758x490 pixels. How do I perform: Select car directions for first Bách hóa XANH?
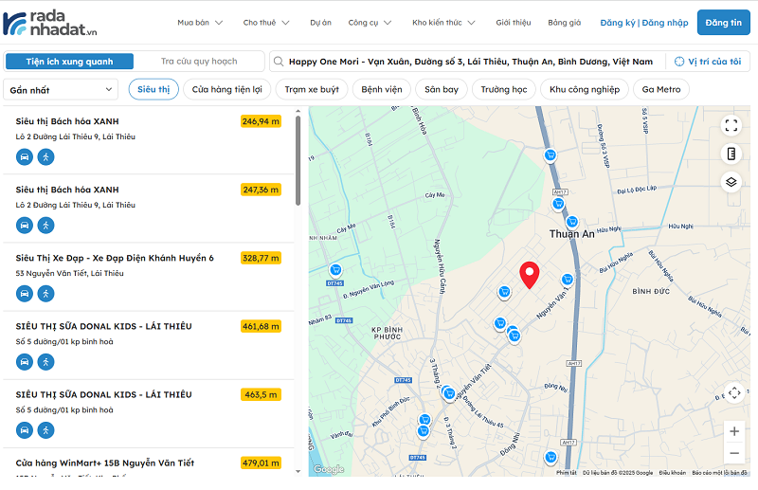click(25, 157)
